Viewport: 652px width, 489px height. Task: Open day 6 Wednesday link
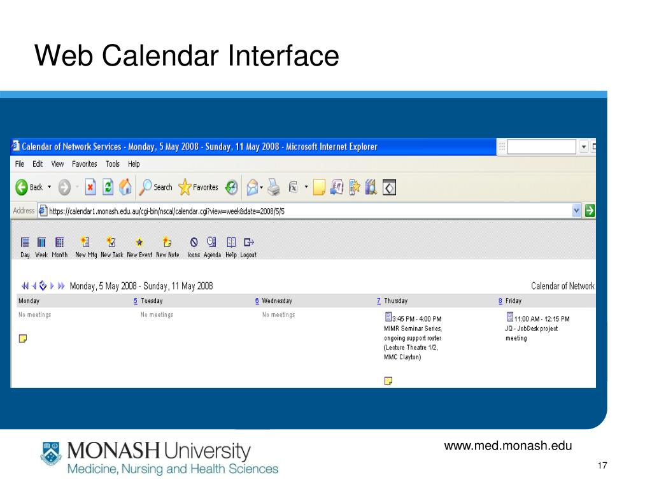(x=257, y=301)
